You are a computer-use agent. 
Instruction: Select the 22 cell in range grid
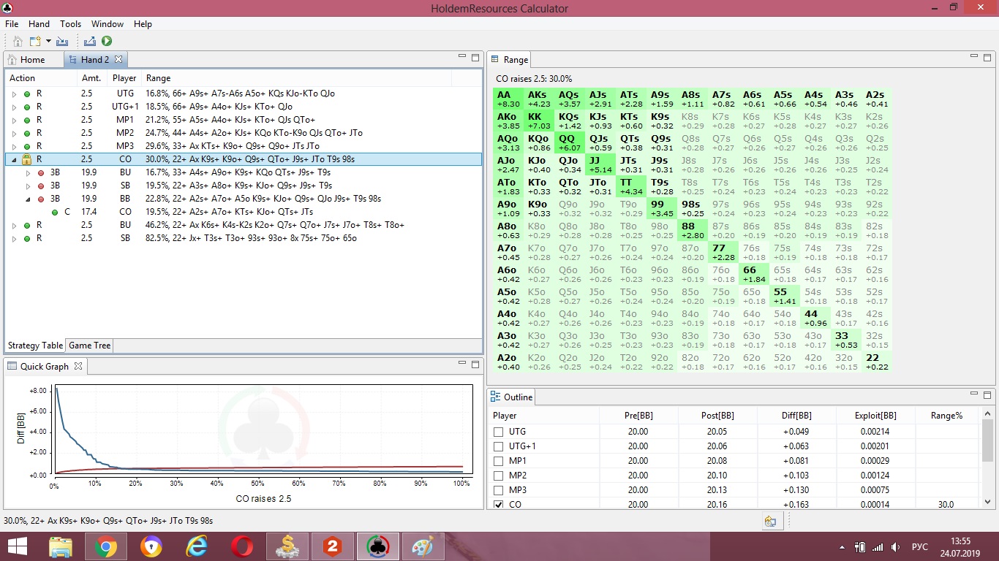click(876, 362)
